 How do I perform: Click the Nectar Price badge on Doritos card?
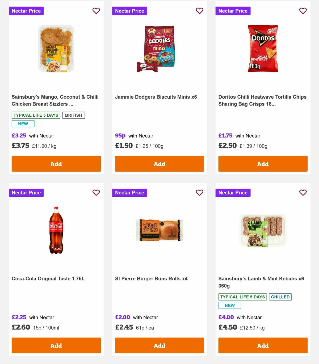pyautogui.click(x=233, y=11)
